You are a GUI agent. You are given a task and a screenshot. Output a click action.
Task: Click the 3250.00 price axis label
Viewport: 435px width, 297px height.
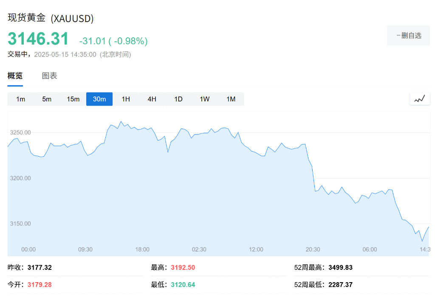[x=20, y=132]
